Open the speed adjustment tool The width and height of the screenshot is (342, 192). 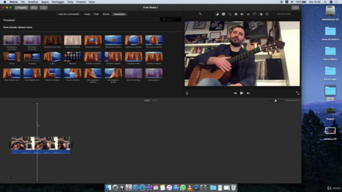coord(254,14)
